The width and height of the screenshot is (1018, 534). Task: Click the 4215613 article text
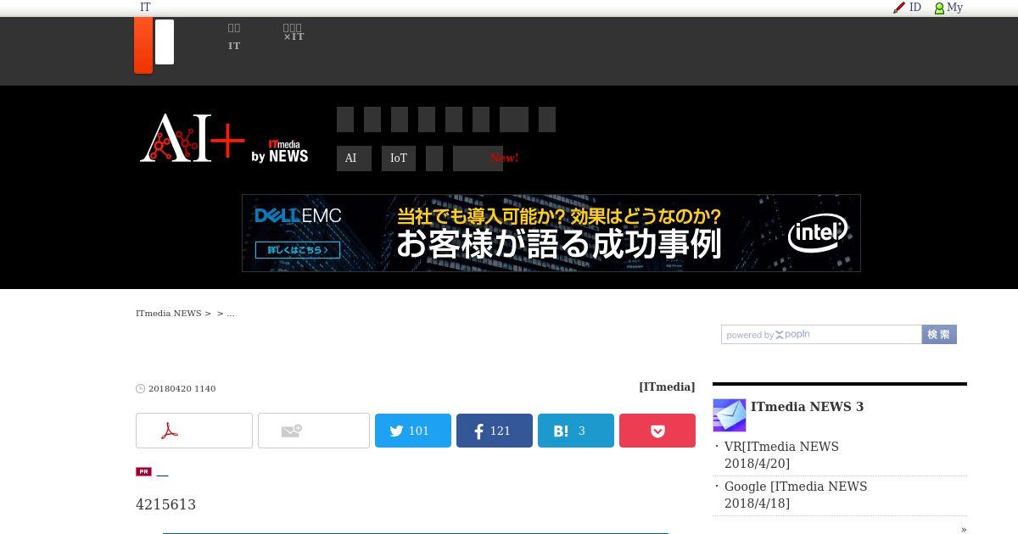pyautogui.click(x=165, y=504)
